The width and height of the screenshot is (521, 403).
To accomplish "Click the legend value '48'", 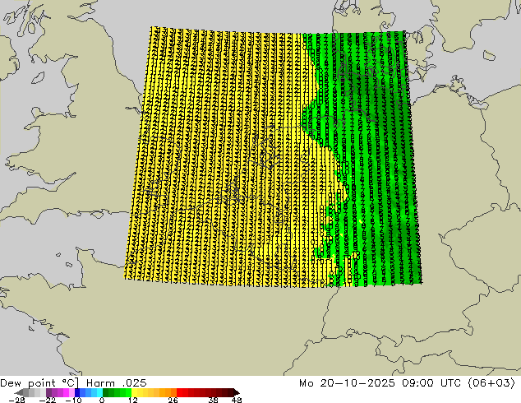I will point(237,400).
